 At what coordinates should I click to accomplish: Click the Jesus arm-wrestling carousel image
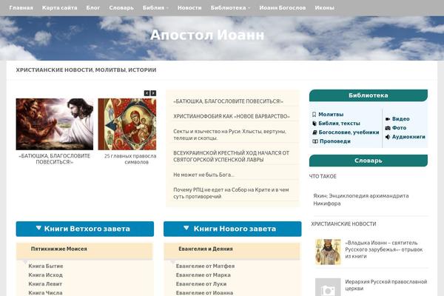pos(54,124)
